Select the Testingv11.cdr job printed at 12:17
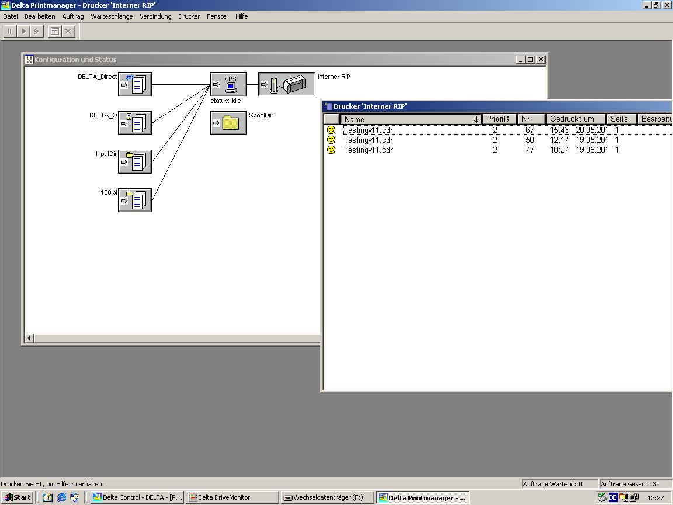The height and width of the screenshot is (505, 673). pos(499,140)
